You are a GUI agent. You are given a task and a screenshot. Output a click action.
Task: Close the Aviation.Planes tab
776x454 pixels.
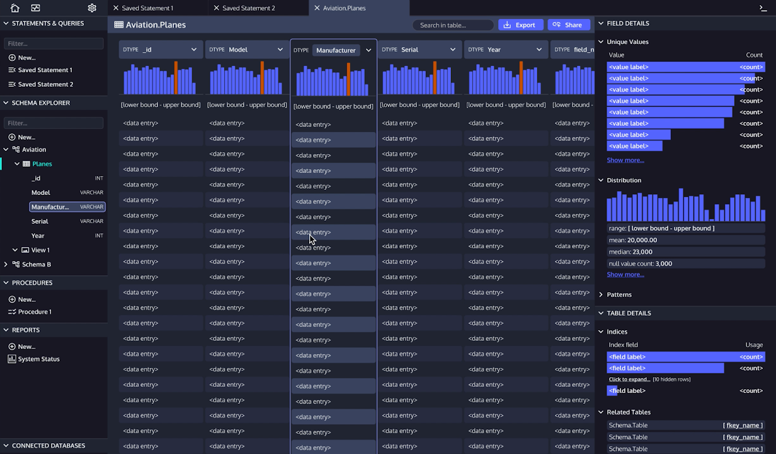tap(316, 8)
